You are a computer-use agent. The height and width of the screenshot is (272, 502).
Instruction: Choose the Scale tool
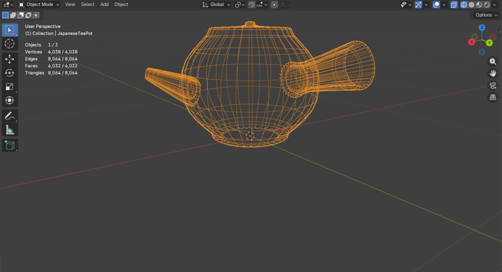[x=9, y=87]
